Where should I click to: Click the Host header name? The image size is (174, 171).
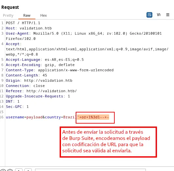pyautogui.click(x=10, y=28)
